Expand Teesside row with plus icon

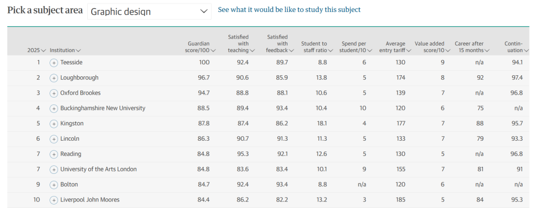coord(53,63)
